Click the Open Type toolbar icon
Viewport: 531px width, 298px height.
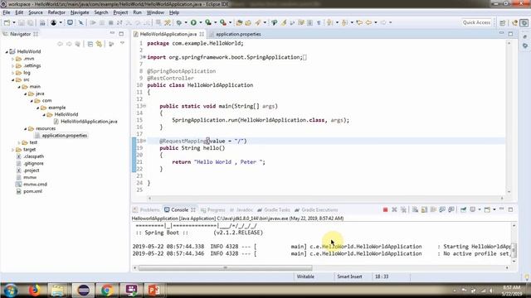tap(239, 22)
